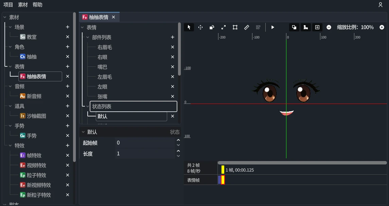
Task: Collapse the 表情 root node
Action: (x=82, y=27)
